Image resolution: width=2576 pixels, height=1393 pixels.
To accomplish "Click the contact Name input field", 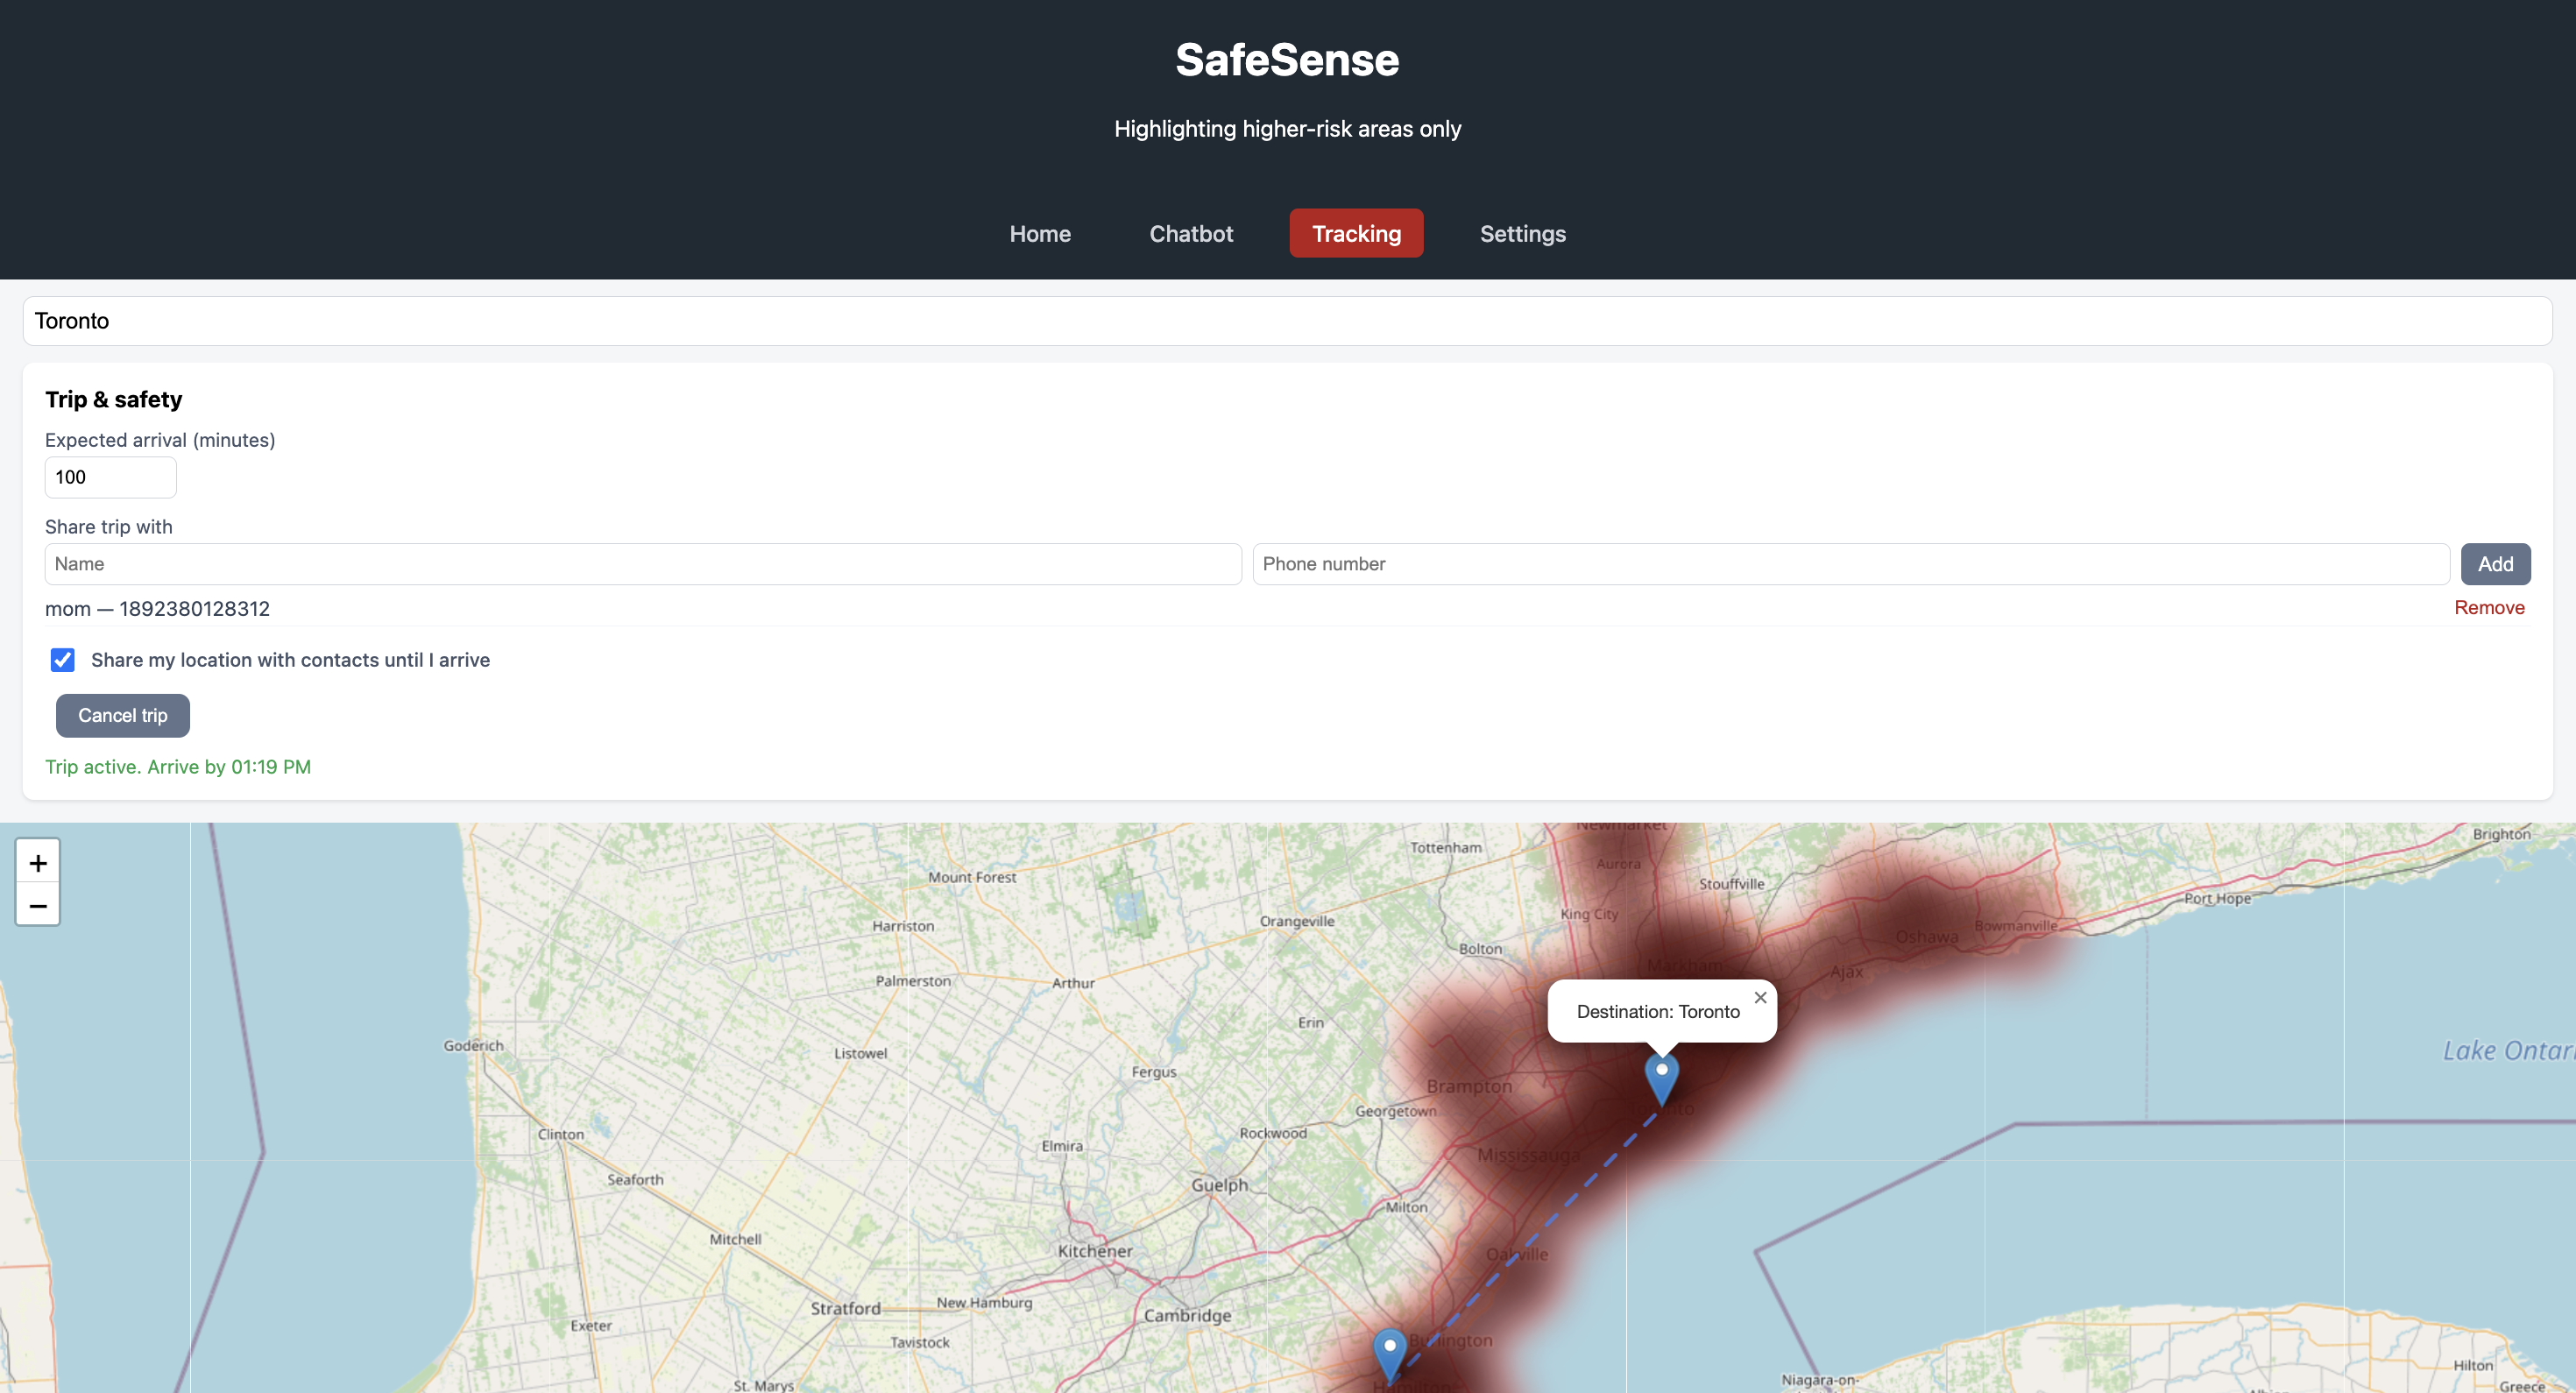I will pos(642,564).
